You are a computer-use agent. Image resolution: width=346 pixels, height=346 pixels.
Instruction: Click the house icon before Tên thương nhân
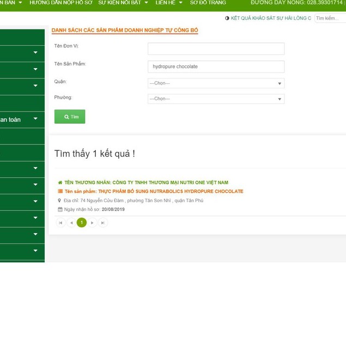tap(60, 183)
